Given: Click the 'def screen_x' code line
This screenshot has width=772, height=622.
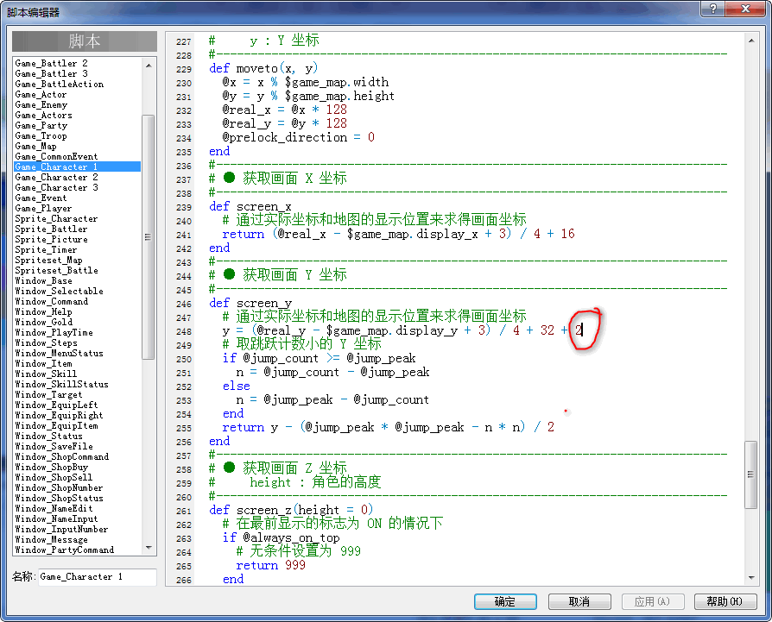Looking at the screenshot, I should (250, 206).
